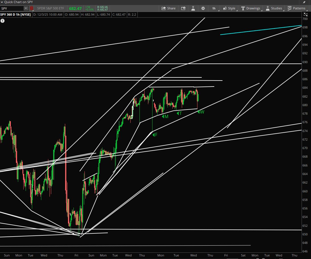Open the Studies menu
This screenshot has width=311, height=259.
(x=274, y=8)
